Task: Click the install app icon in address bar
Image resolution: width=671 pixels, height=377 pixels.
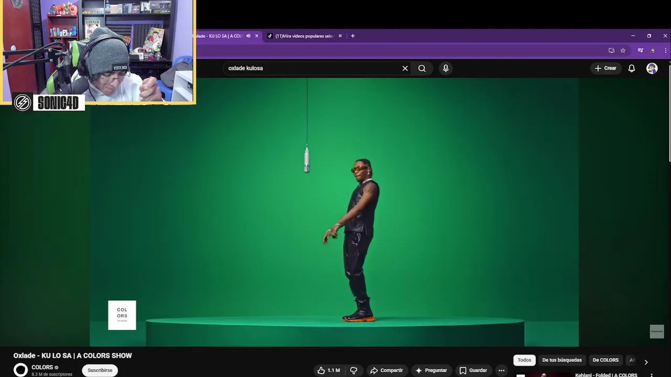Action: coord(611,50)
